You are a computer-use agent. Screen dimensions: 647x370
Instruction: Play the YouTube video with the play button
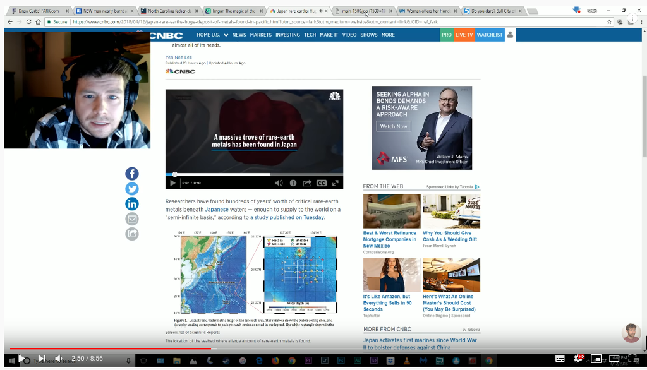coord(21,359)
